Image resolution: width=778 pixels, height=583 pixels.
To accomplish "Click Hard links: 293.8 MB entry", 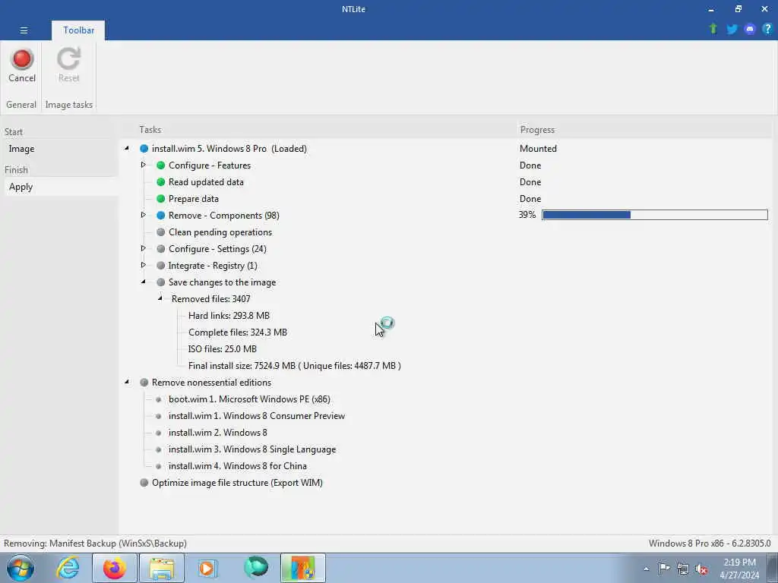I will tap(229, 316).
